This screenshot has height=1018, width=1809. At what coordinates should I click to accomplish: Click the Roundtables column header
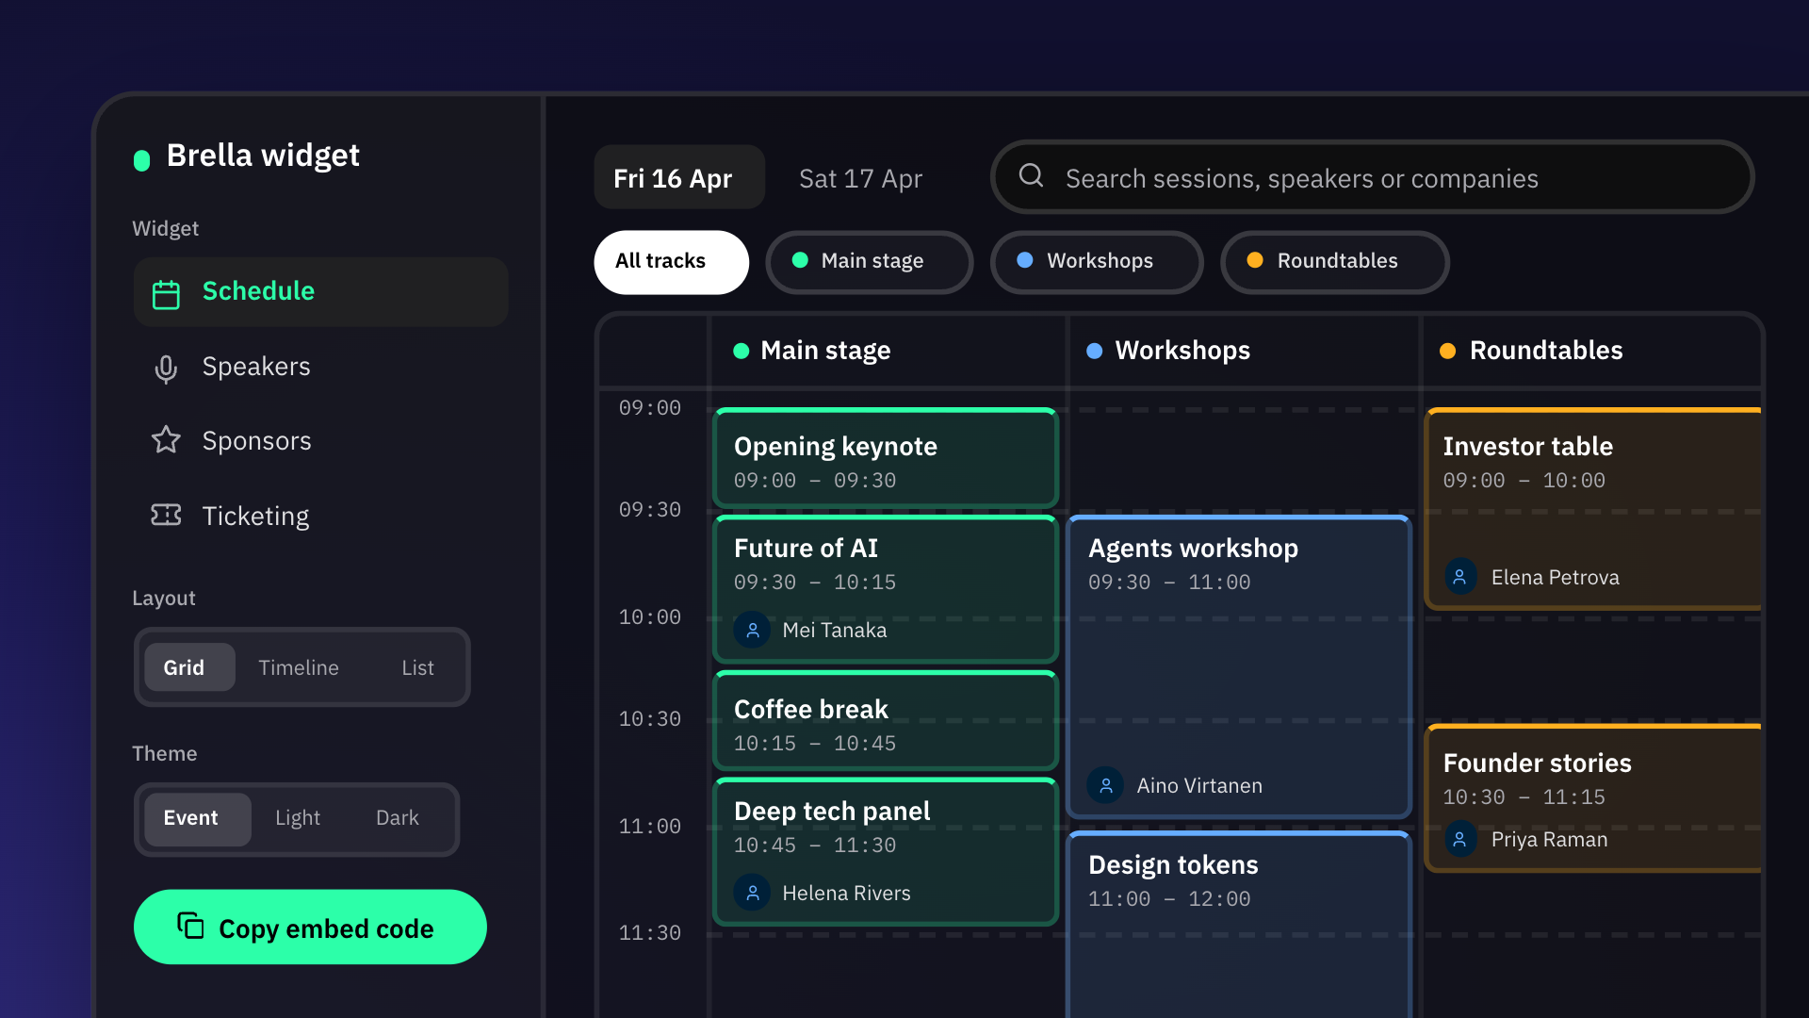[x=1590, y=351]
